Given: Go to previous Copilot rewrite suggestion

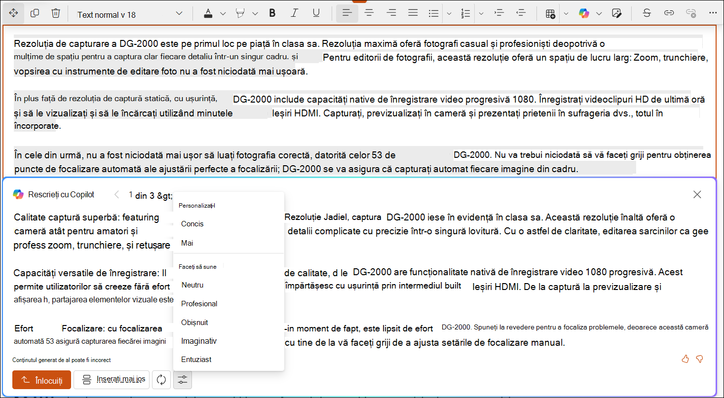Looking at the screenshot, I should tap(116, 194).
